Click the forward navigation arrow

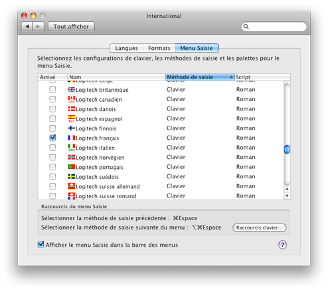click(39, 27)
